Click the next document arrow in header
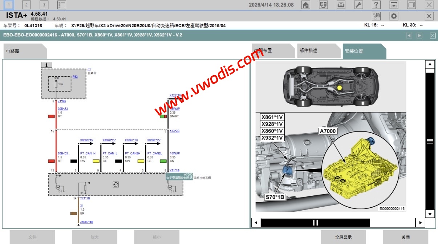 (x=419, y=36)
